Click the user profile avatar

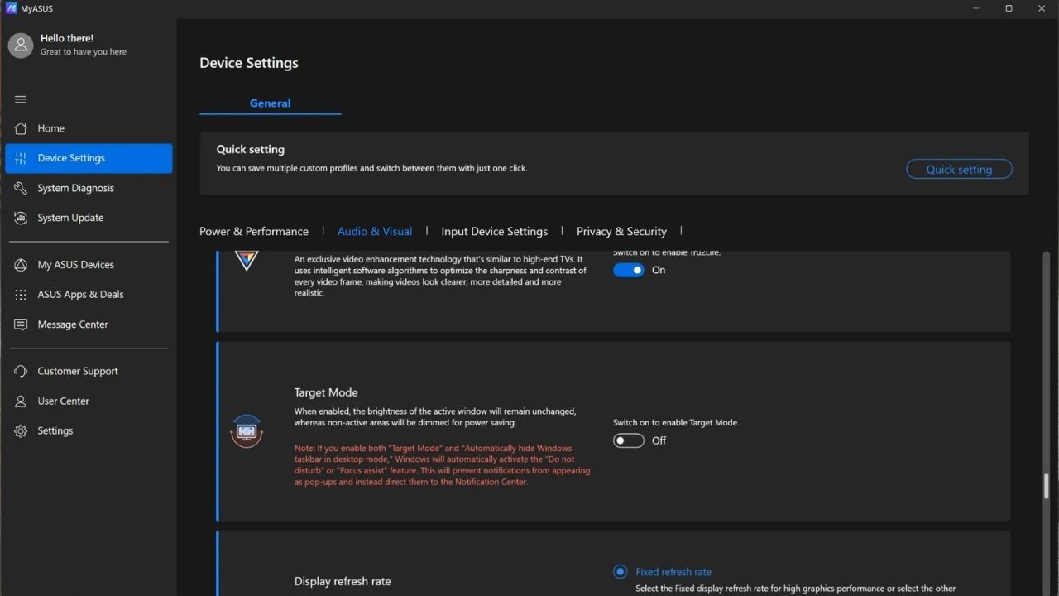[x=21, y=46]
